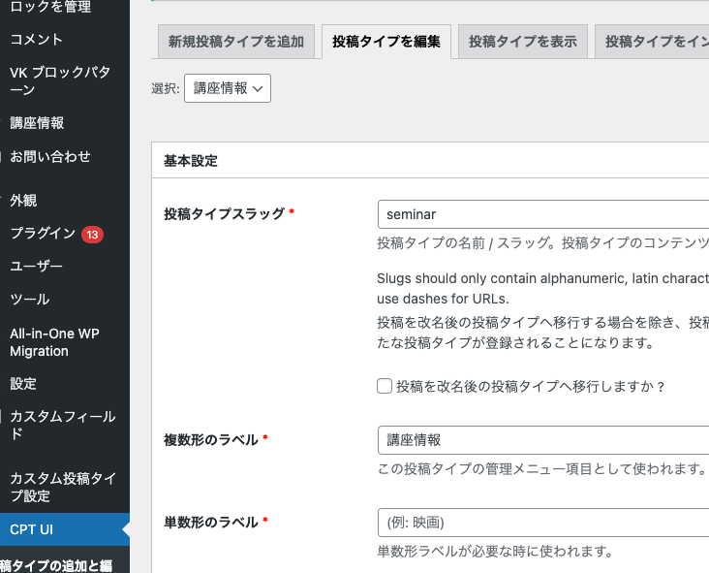
Task: Focus the 単数形のラベル input field
Action: pos(543,523)
